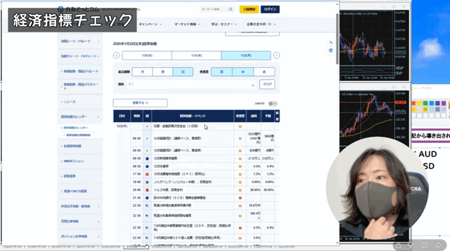
Task: Go to next date with right arrow
Action: pyautogui.click(x=276, y=55)
